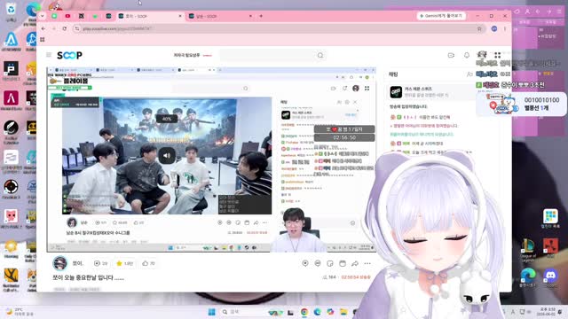Open the Discord desktop shortcut
This screenshot has height=319, width=568.
click(x=550, y=278)
